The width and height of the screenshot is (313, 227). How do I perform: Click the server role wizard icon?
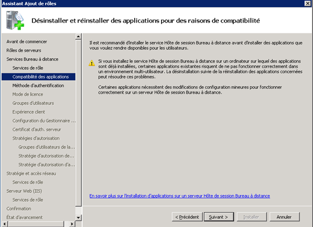tap(15, 20)
